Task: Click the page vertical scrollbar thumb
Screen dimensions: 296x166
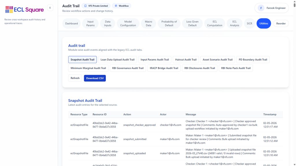Action: (295, 5)
